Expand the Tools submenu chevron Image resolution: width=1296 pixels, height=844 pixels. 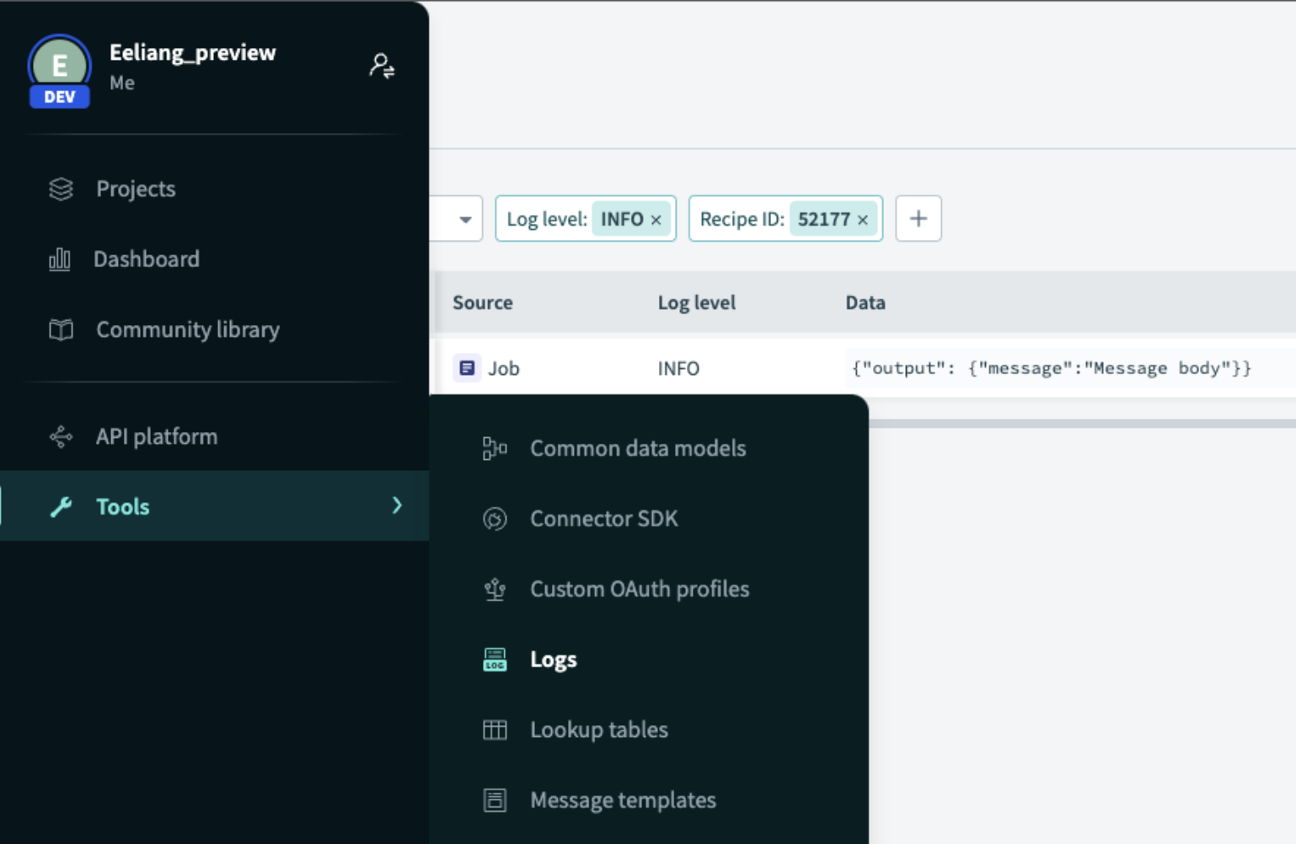(x=397, y=505)
